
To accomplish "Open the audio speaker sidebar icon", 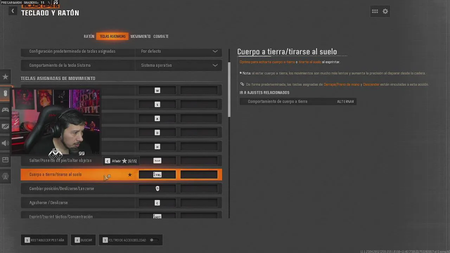I will [x=5, y=143].
